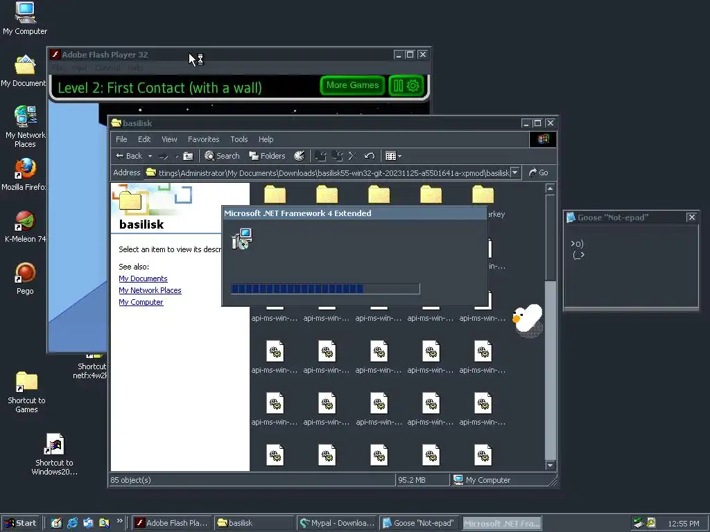Open the History pane icon

coord(300,156)
